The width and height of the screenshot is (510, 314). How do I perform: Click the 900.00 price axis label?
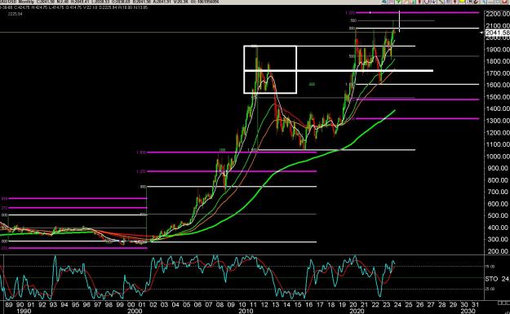[497, 168]
